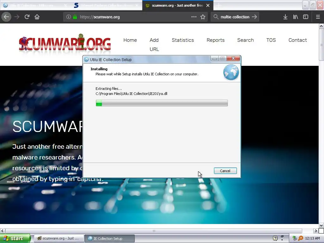Show site information via the info icon
This screenshot has height=243, width=324.
[69, 17]
